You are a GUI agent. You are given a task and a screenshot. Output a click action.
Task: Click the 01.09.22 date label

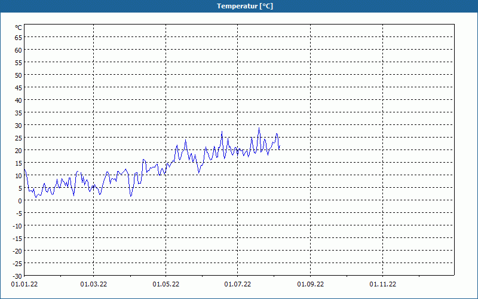pyautogui.click(x=310, y=285)
